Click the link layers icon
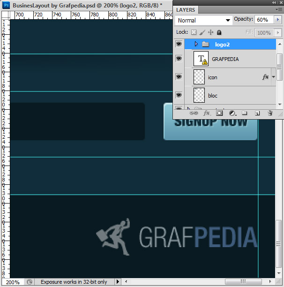Image resolution: width=284 pixels, height=287 pixels. [194, 113]
